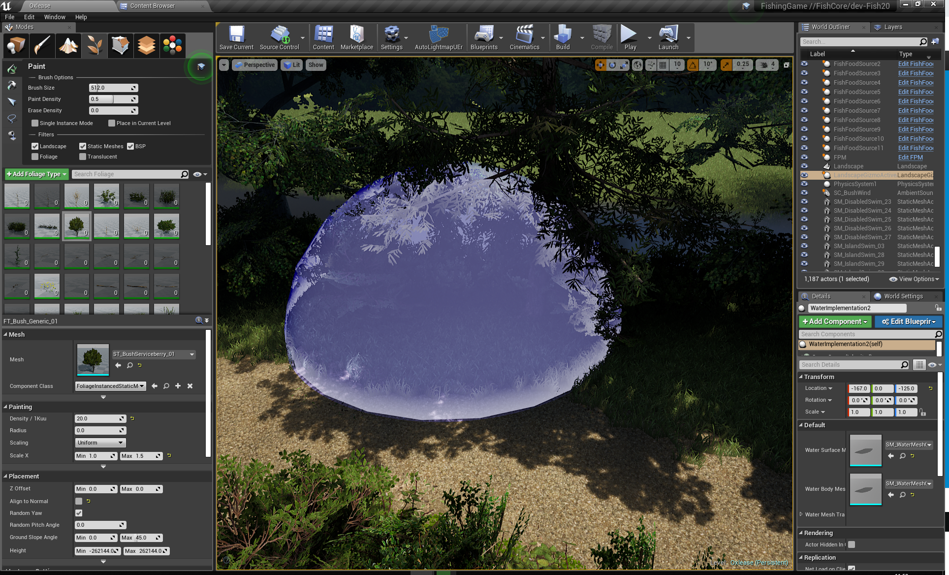949x575 pixels.
Task: Select the Paint mode brush icon
Action: coord(42,45)
